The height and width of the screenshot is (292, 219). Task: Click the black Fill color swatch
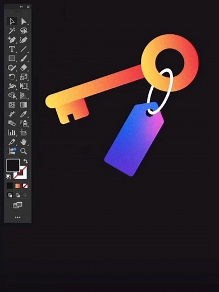coord(13,165)
